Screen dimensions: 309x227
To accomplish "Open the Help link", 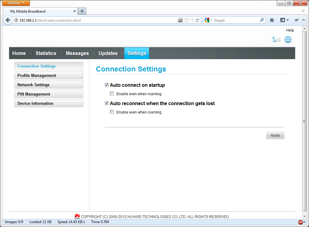I will pos(290,30).
